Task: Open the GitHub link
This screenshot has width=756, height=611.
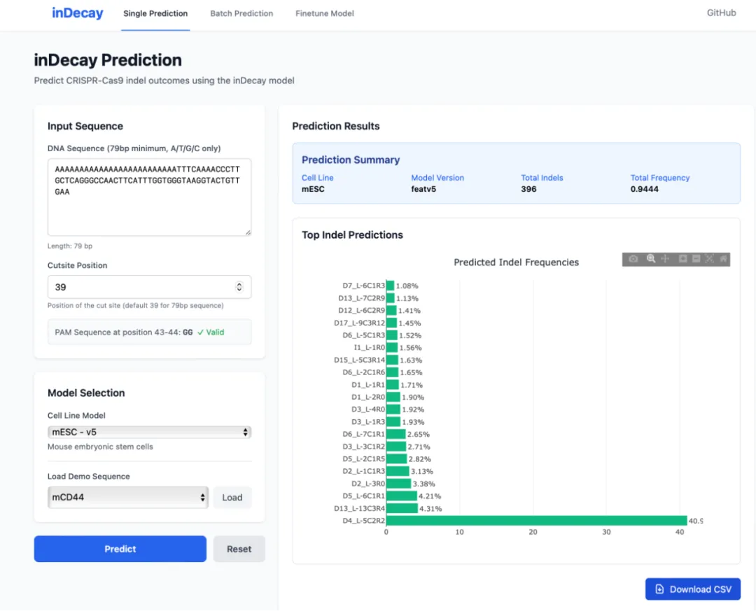Action: point(721,13)
